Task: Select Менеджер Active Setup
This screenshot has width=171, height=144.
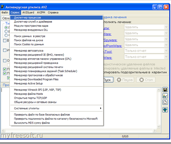Action: pos(57,84)
